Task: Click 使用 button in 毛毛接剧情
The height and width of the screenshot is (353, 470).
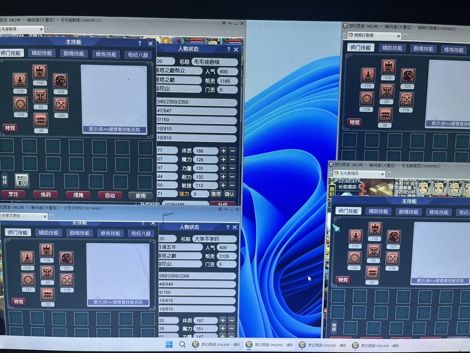Action: click(140, 196)
